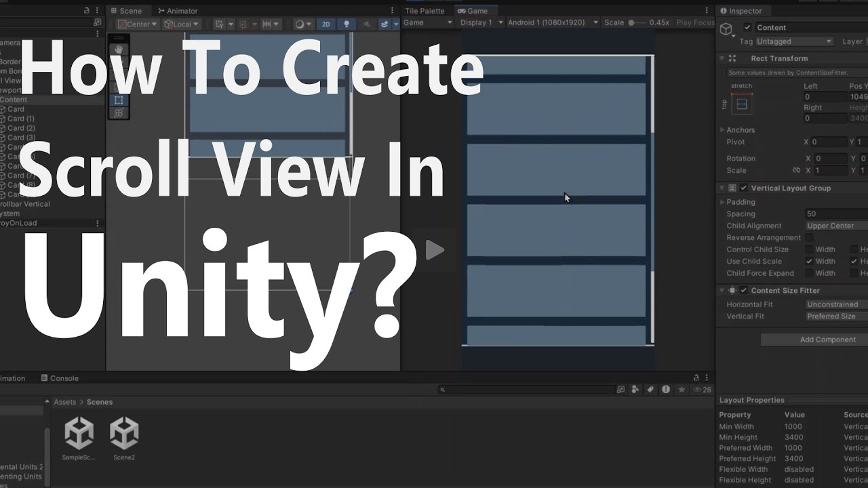Click the Content GameObject cube icon in Inspector
The image size is (868, 488).
point(727,29)
